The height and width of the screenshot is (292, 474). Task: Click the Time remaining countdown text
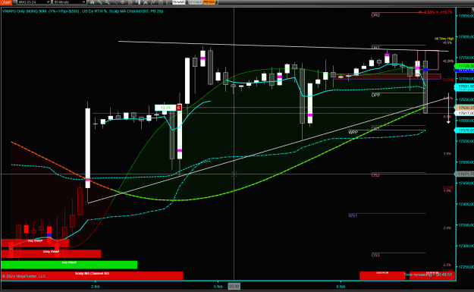point(428,275)
